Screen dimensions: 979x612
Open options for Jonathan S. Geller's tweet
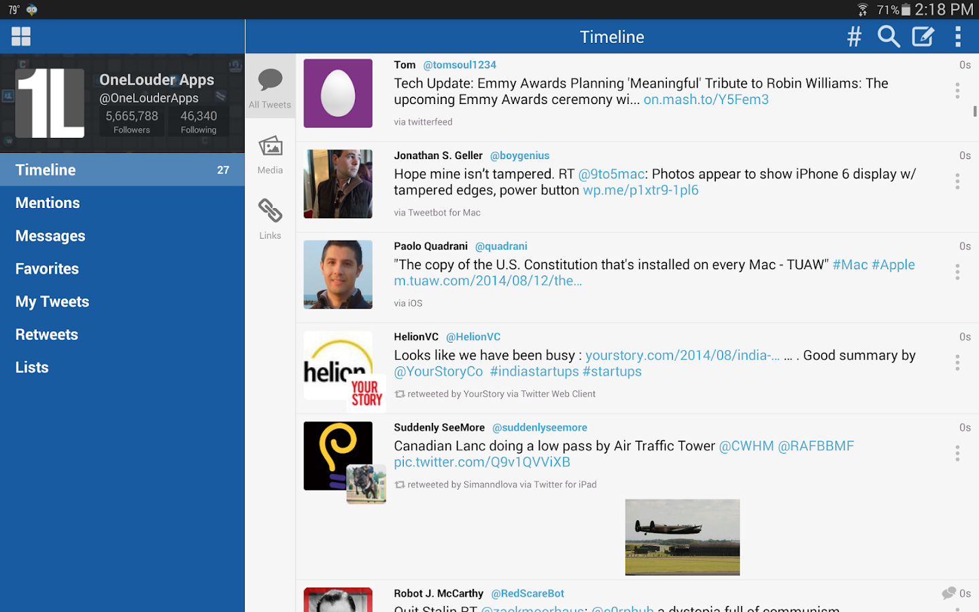[957, 181]
